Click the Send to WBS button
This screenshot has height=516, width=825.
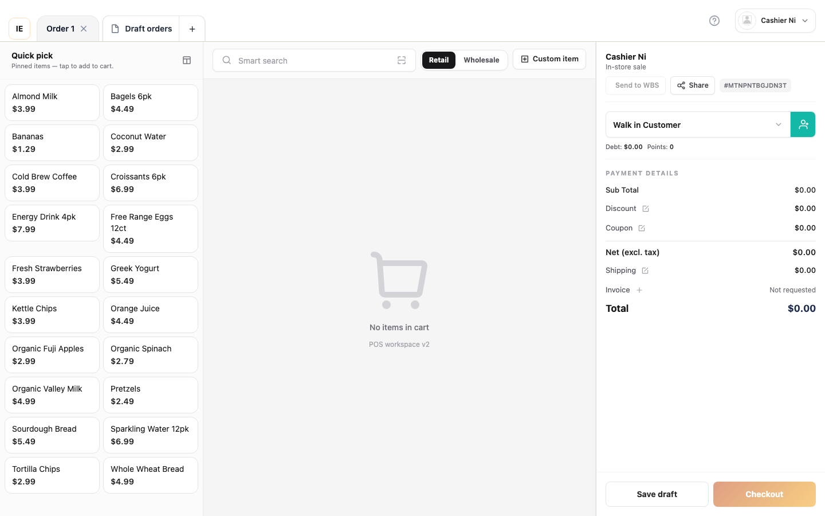[x=636, y=85]
